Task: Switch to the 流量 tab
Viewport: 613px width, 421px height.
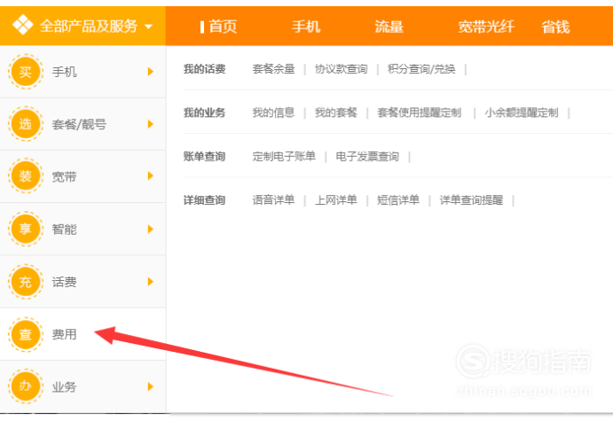Action: (389, 27)
